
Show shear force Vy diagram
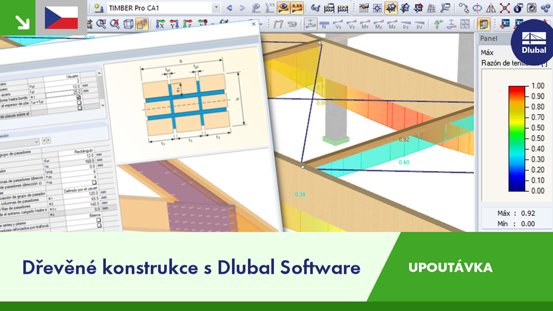338,24
